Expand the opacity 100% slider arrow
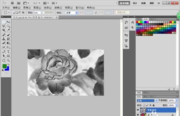 coord(177,100)
